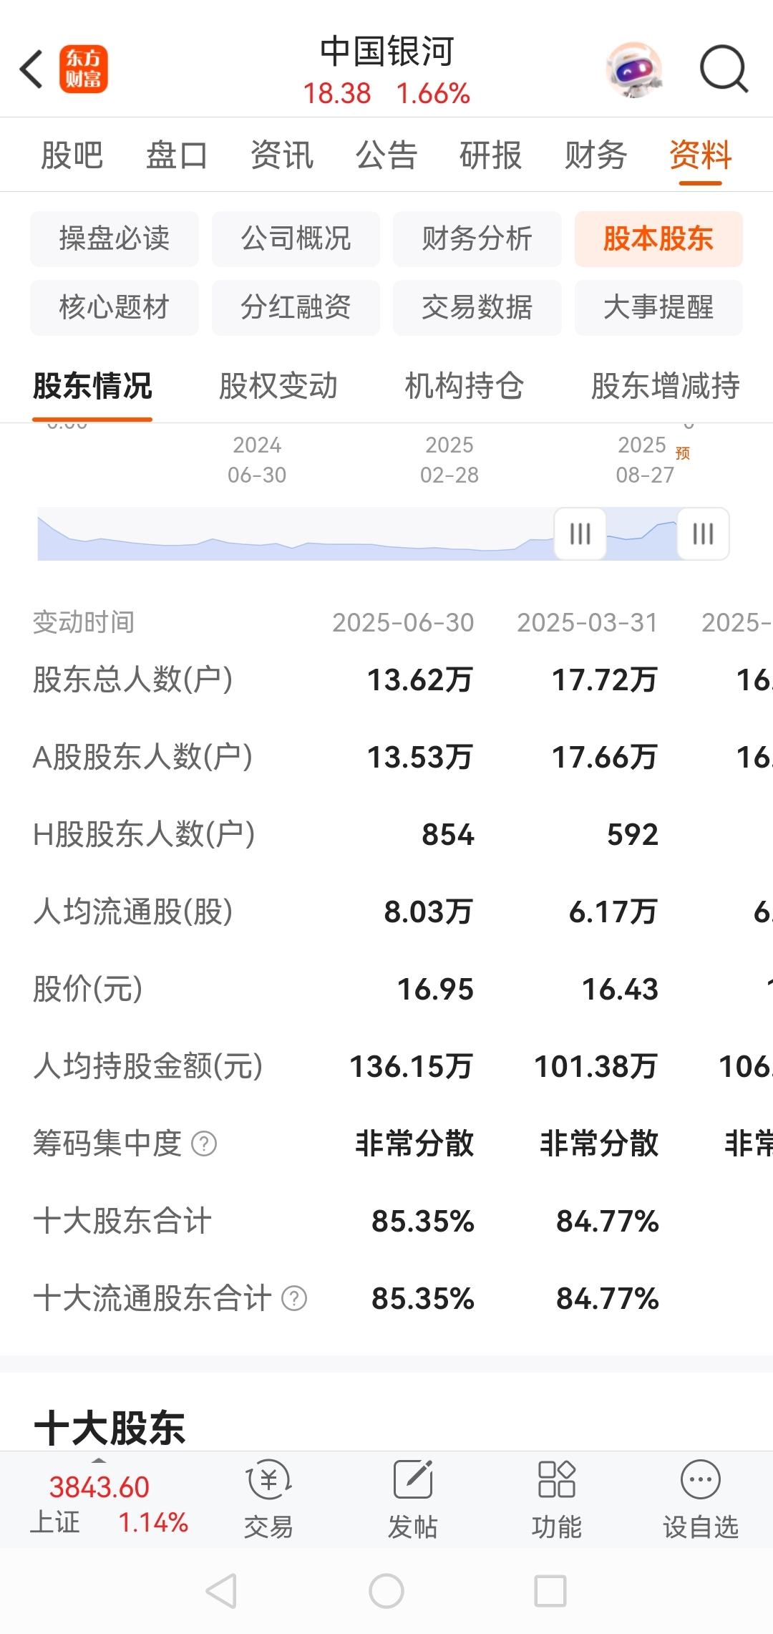Tap the 2025-03-31 column header

[x=588, y=622]
